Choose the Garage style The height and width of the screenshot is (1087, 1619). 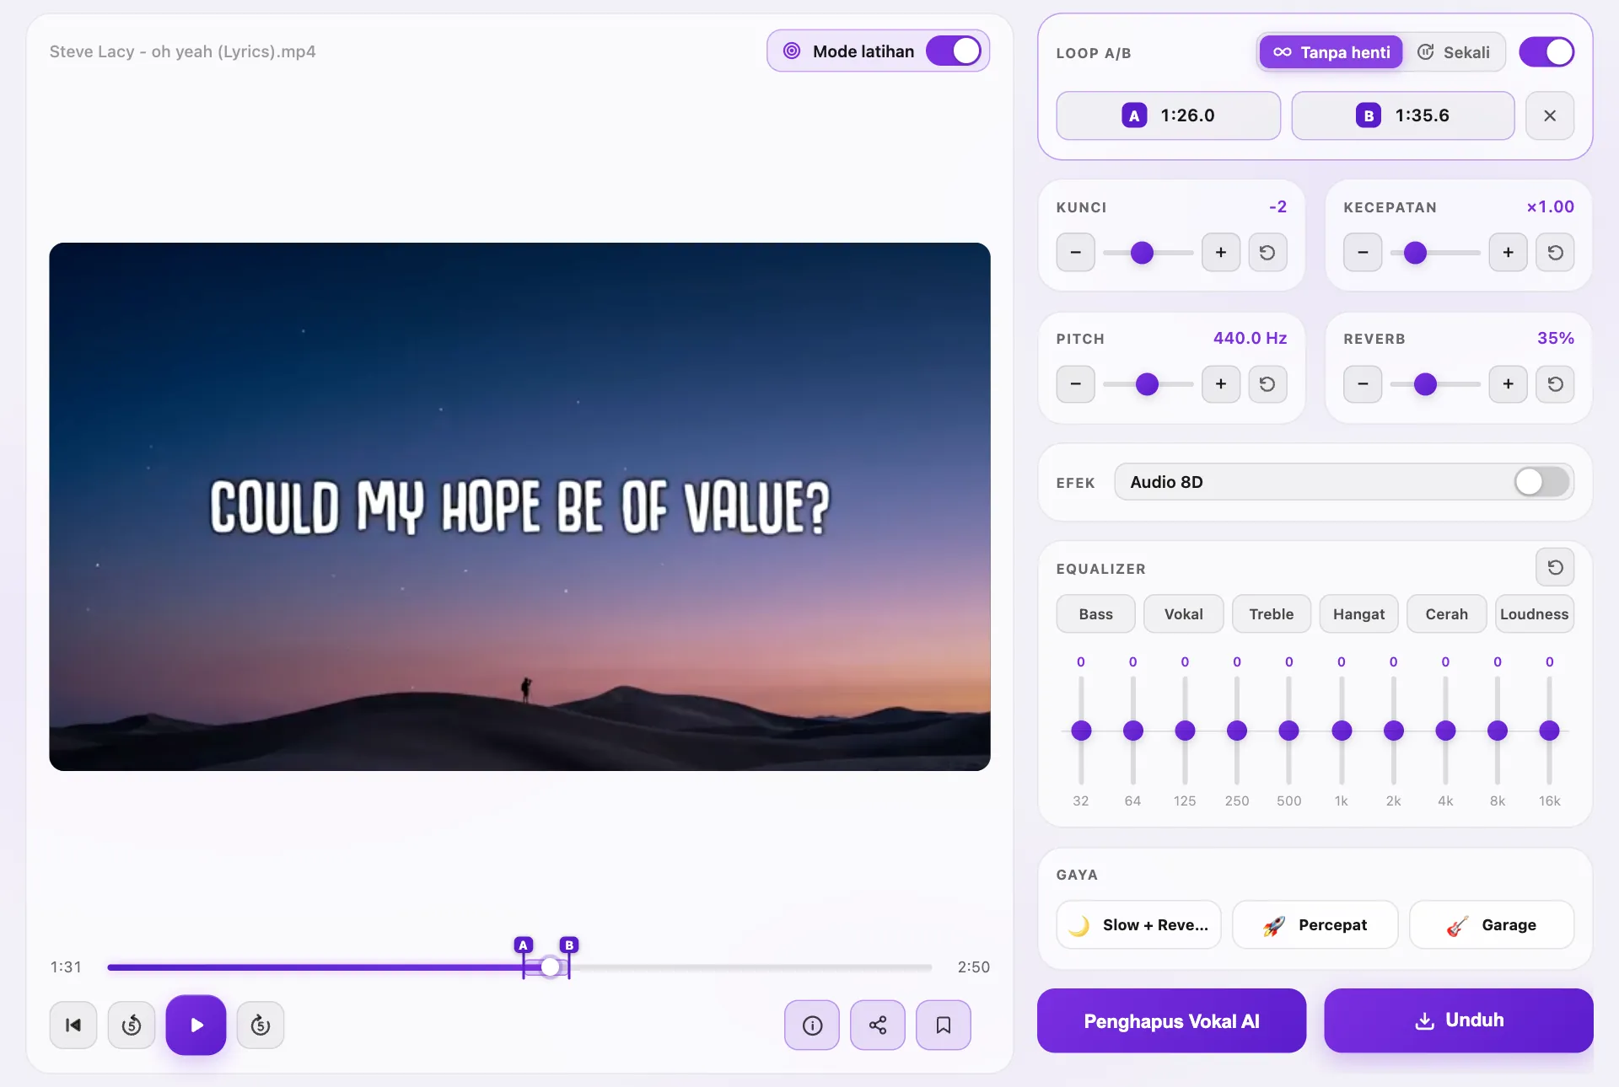click(x=1492, y=924)
